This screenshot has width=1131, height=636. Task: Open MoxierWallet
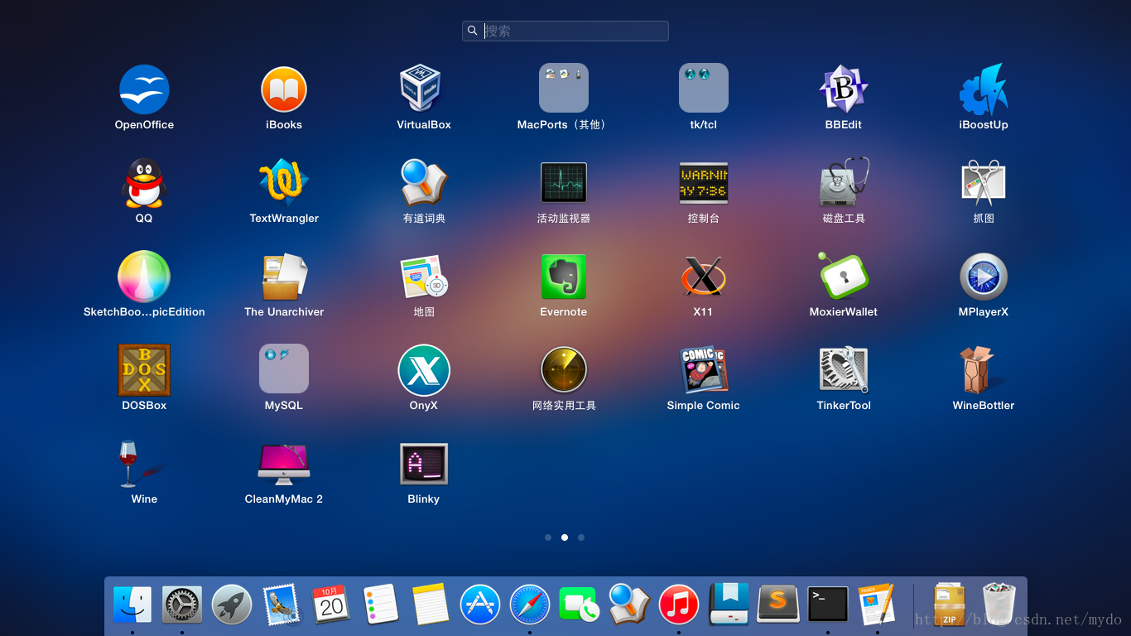[x=843, y=276]
